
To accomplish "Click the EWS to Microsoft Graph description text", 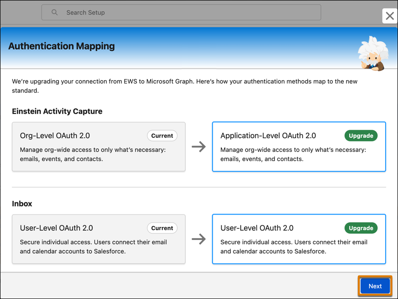I will click(184, 86).
